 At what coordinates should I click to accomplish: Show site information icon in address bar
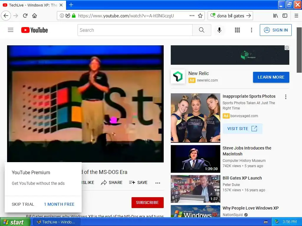pyautogui.click(x=62, y=16)
